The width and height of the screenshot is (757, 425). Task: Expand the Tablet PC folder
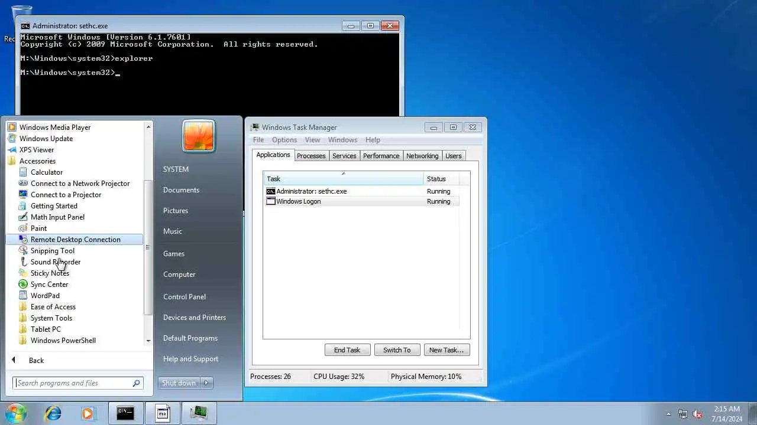[46, 329]
